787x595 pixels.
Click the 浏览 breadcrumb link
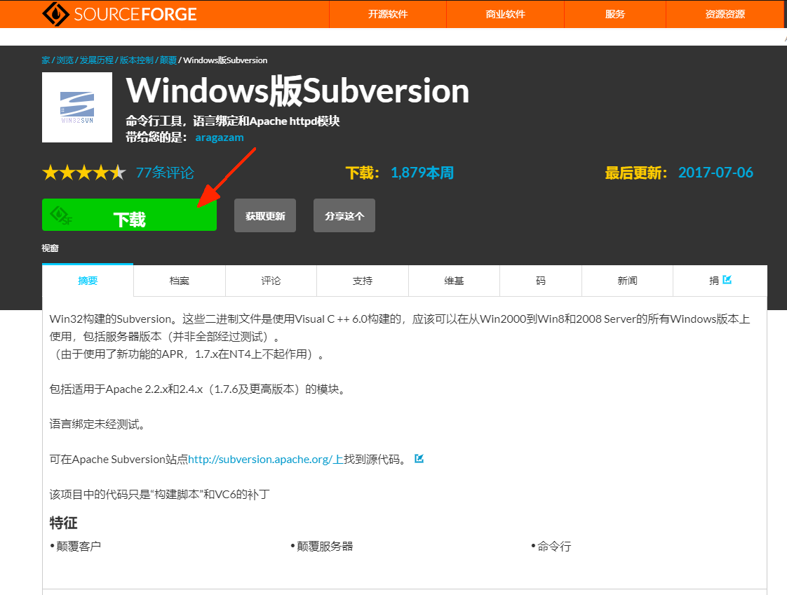click(65, 60)
